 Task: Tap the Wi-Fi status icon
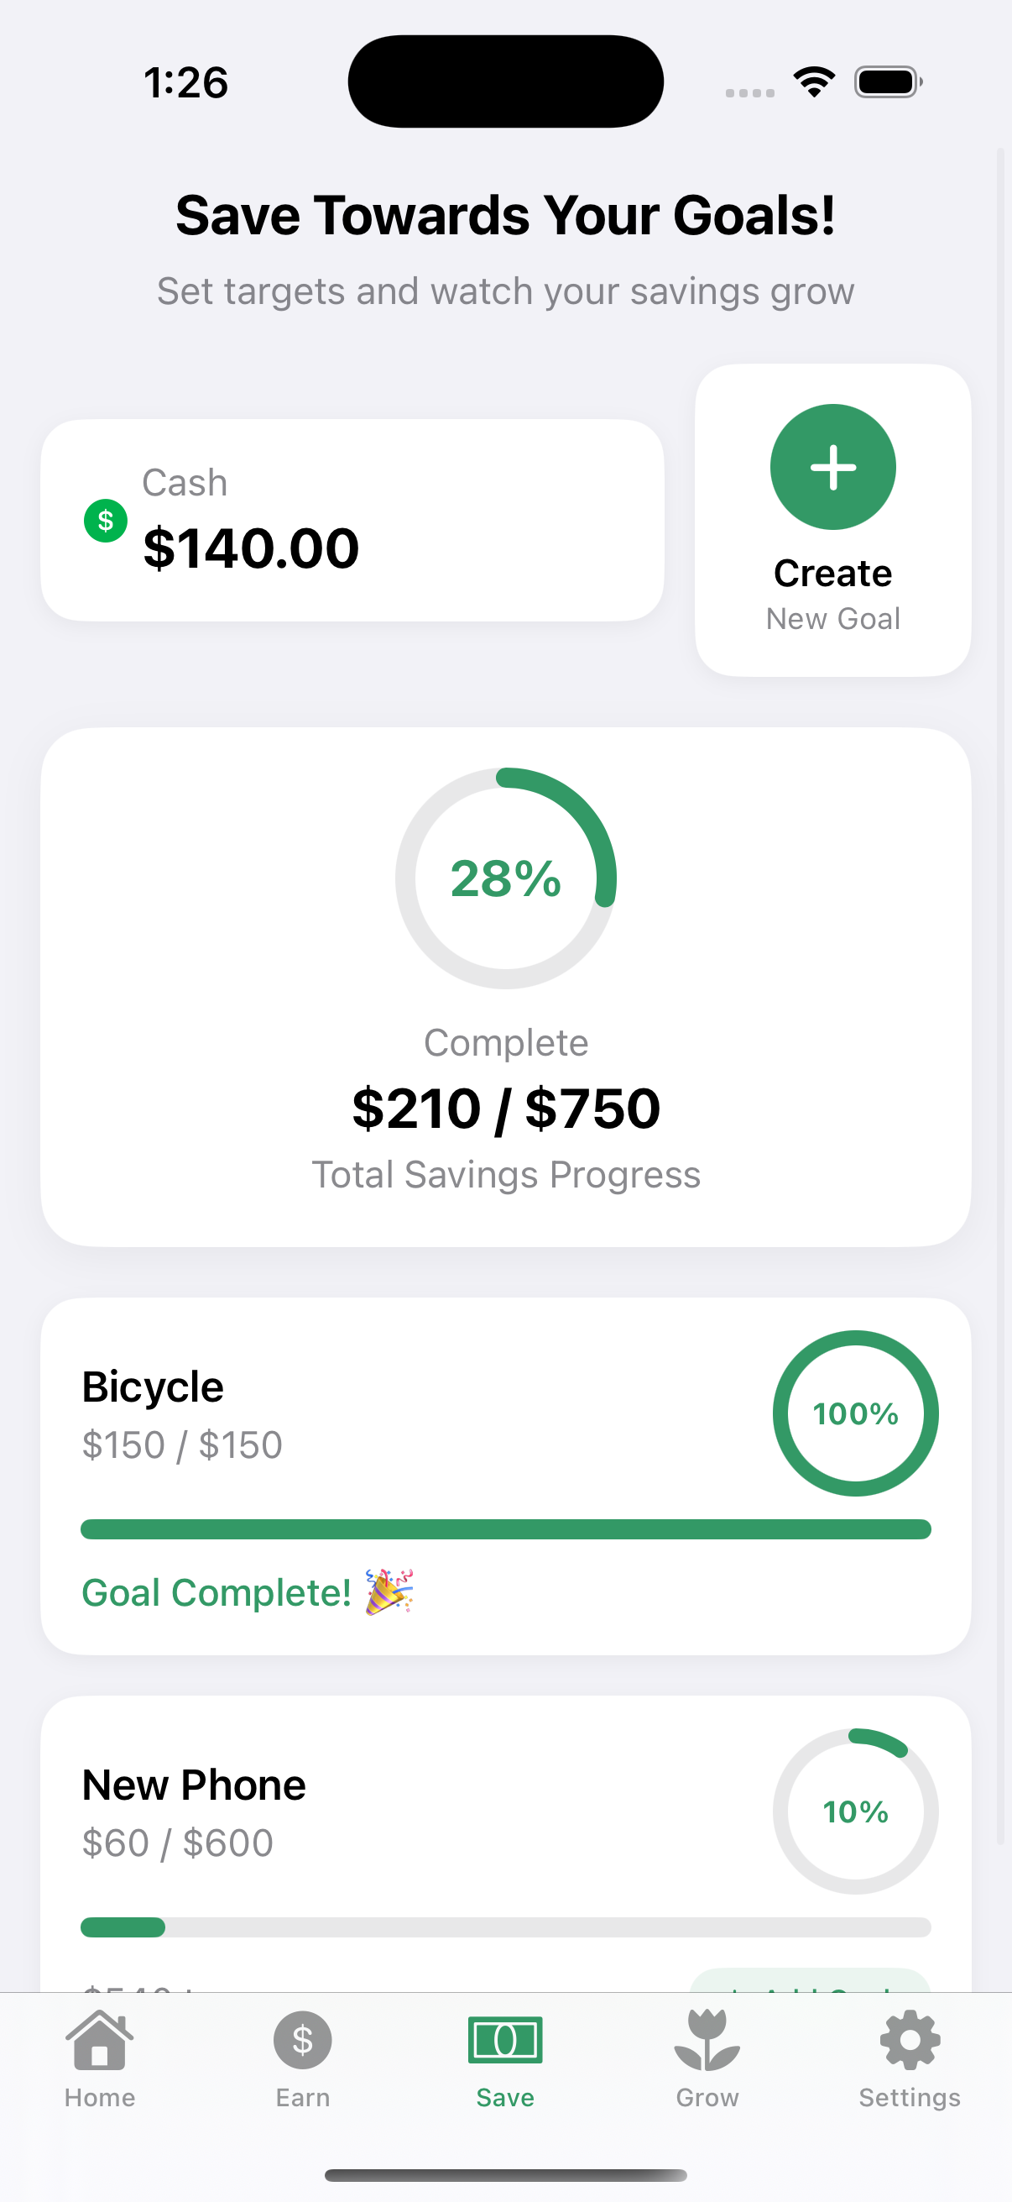click(814, 82)
